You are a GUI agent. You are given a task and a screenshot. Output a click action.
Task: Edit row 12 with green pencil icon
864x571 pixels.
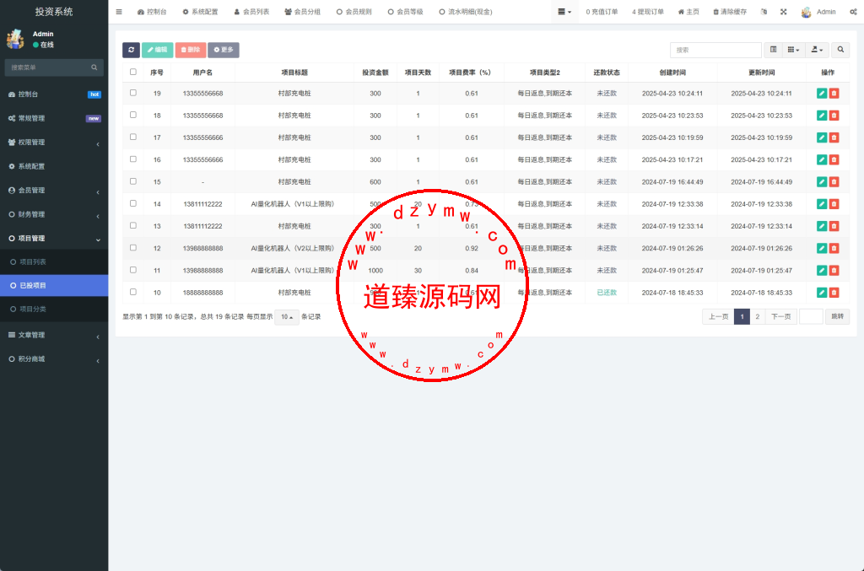822,248
